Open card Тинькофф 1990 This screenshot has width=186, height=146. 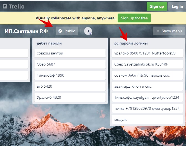click(x=70, y=75)
